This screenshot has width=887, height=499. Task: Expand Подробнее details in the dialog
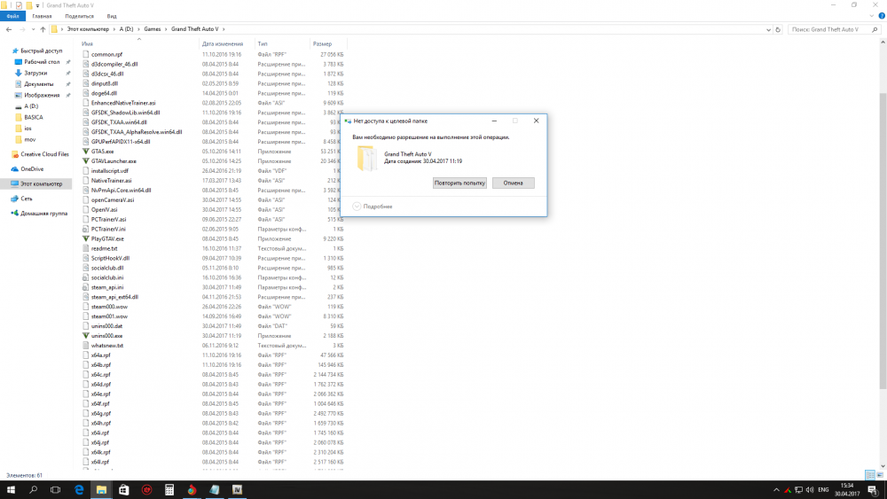373,206
